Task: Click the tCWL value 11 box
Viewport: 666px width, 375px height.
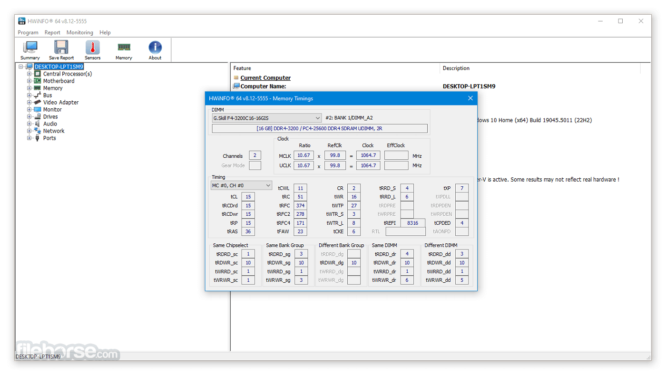Action: (x=300, y=188)
